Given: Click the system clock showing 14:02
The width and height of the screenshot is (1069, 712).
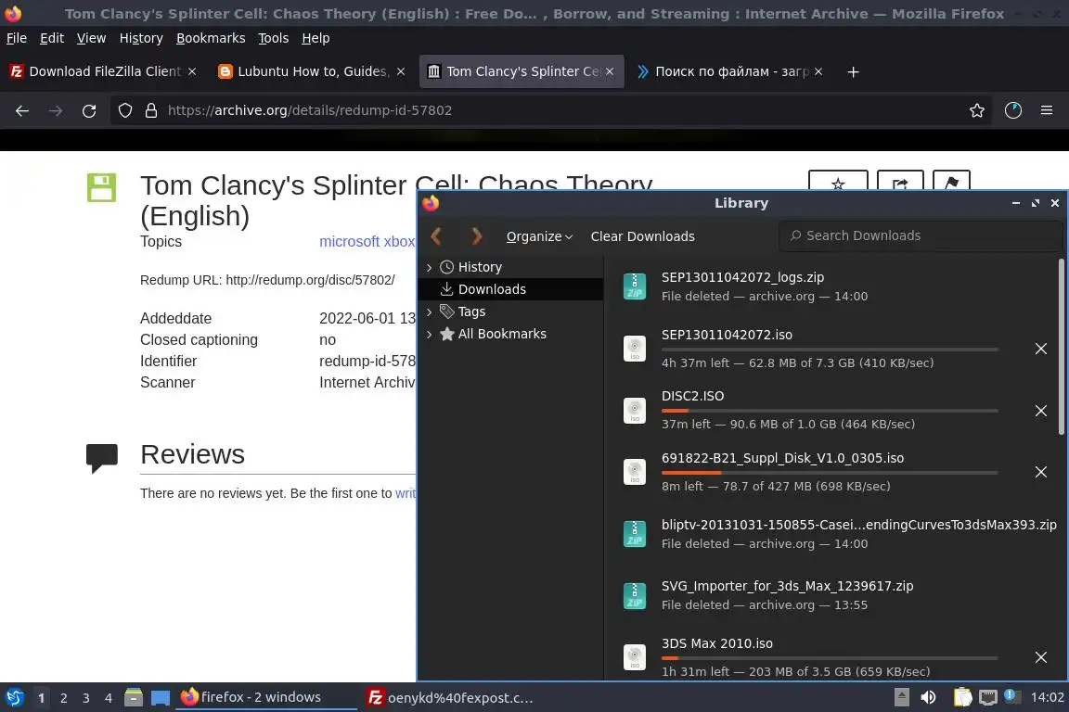Looking at the screenshot, I should tap(1047, 698).
